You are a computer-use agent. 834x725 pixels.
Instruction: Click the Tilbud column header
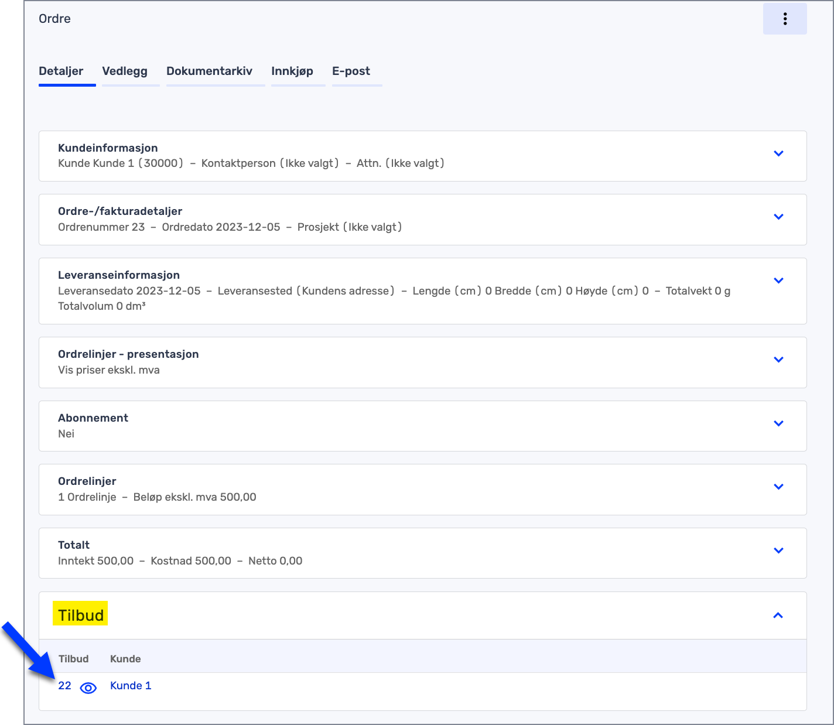(x=74, y=659)
